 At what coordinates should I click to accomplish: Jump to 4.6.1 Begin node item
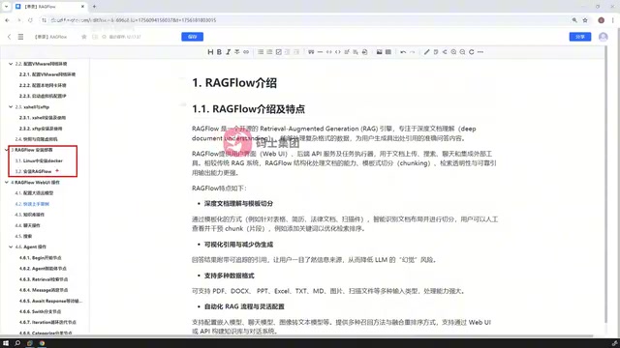41,258
